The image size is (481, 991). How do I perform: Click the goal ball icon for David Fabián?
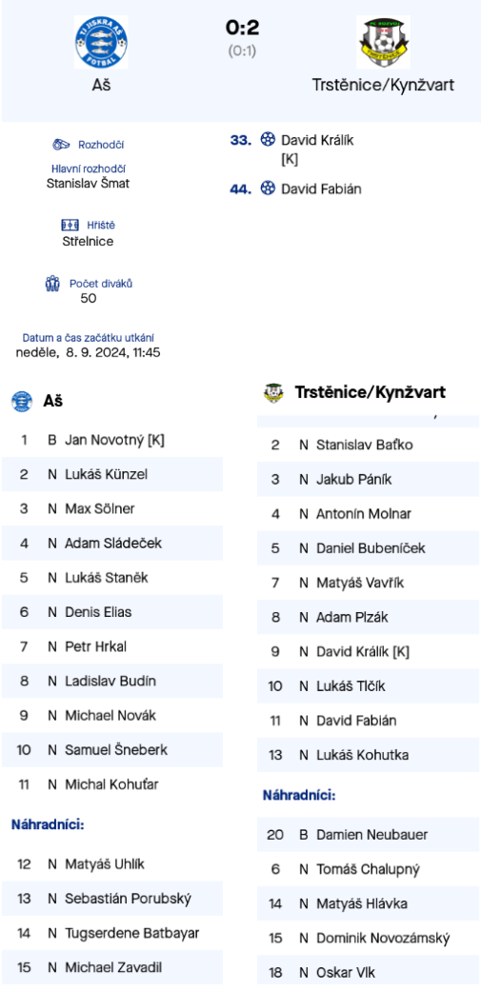point(268,188)
